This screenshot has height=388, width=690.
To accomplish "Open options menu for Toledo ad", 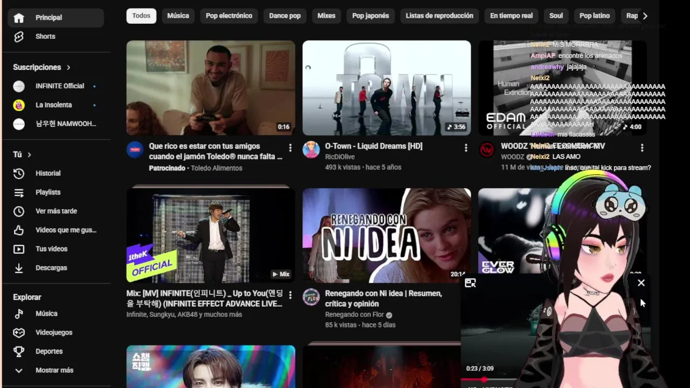I will [x=290, y=147].
